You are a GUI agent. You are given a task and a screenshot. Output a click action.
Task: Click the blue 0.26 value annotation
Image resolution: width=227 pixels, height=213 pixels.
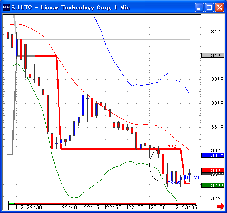pos(192,177)
